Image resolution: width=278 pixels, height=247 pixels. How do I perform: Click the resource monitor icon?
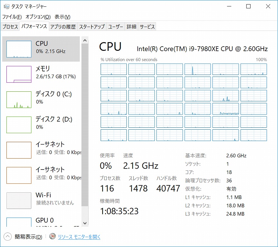point(53,237)
